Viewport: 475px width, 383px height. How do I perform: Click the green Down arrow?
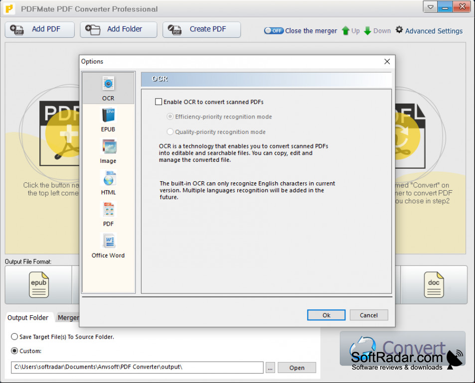367,30
